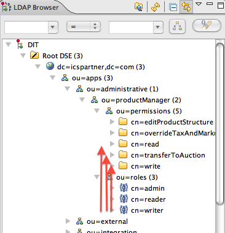The height and width of the screenshot is (233, 225).
Task: Expand the cn=overrideTaxAndMark entry
Action: coord(112,133)
